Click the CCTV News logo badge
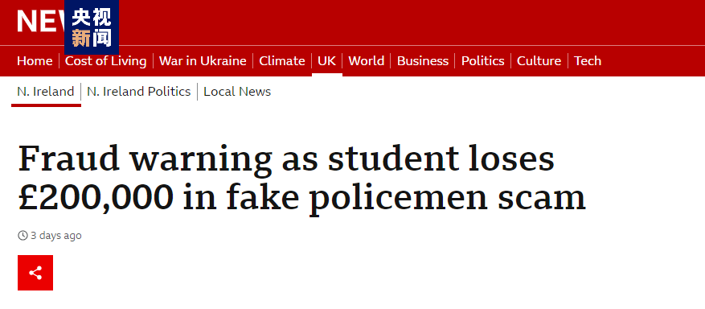Screen dimensions: 705x309 (92, 27)
